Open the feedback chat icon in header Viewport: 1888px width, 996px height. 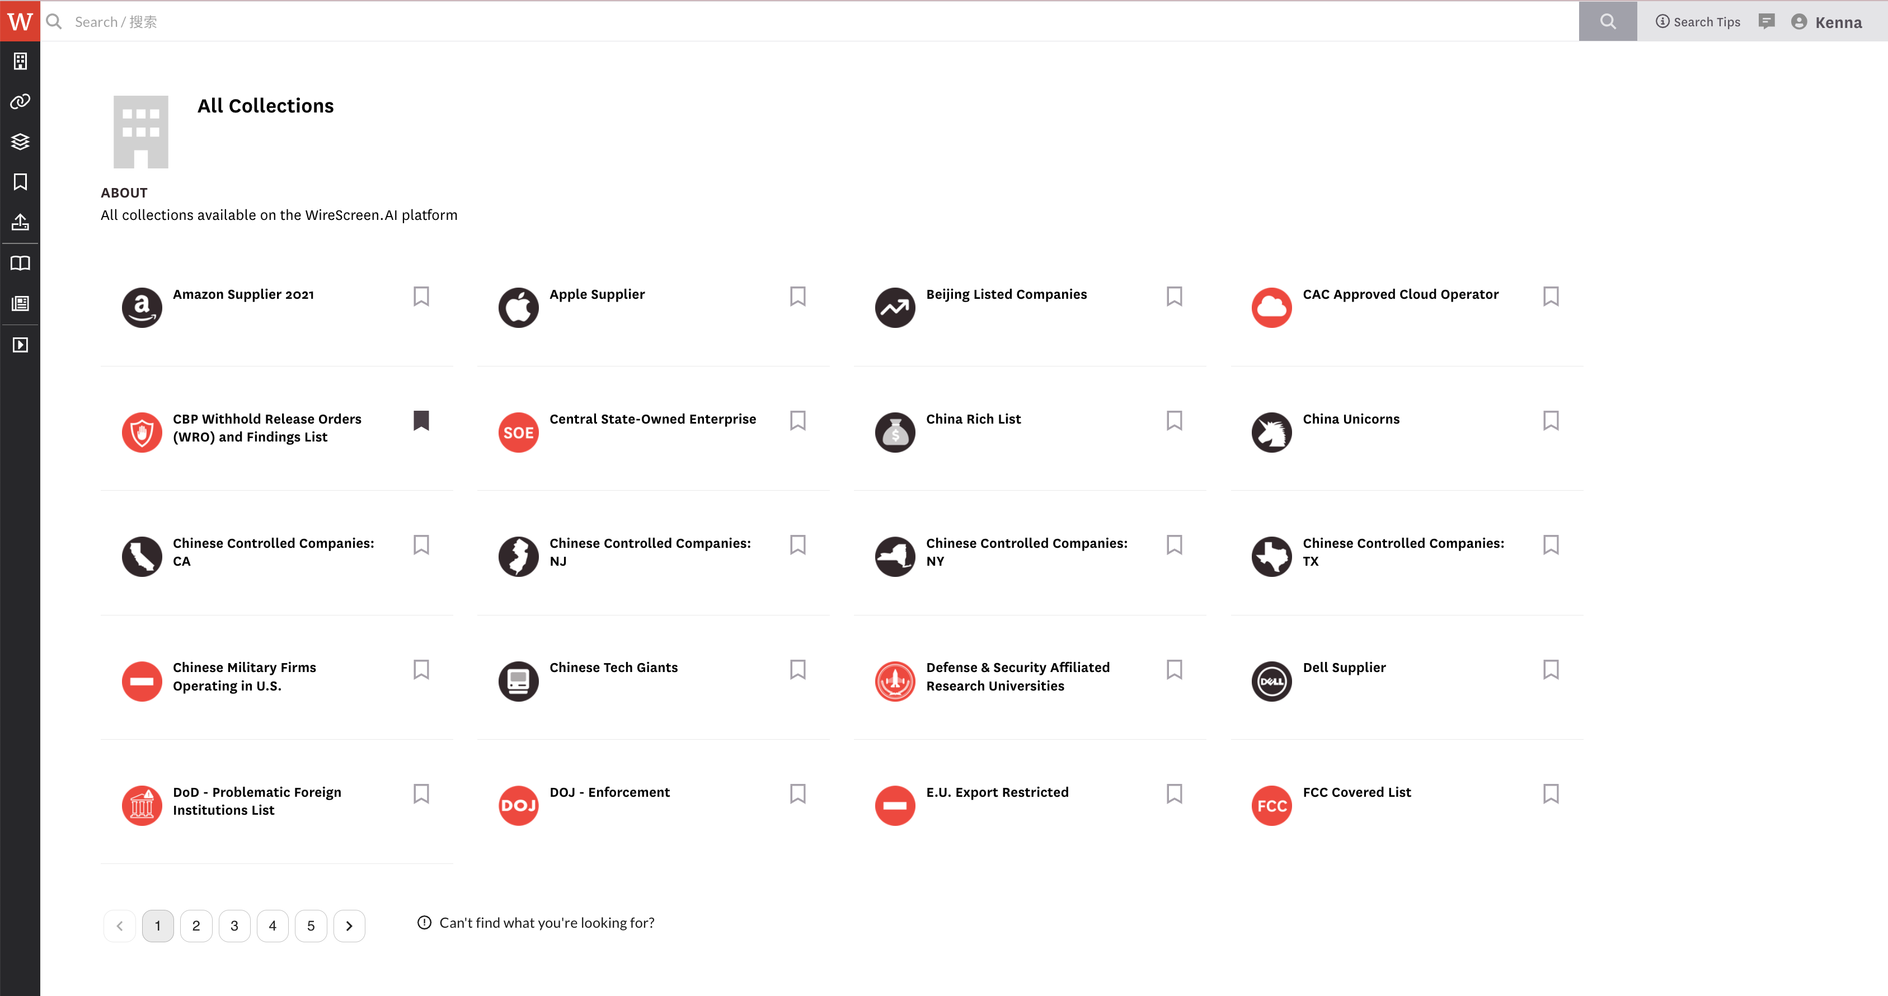point(1767,21)
